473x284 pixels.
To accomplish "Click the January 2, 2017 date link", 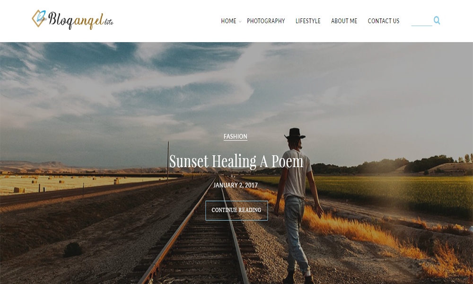I will tap(236, 185).
